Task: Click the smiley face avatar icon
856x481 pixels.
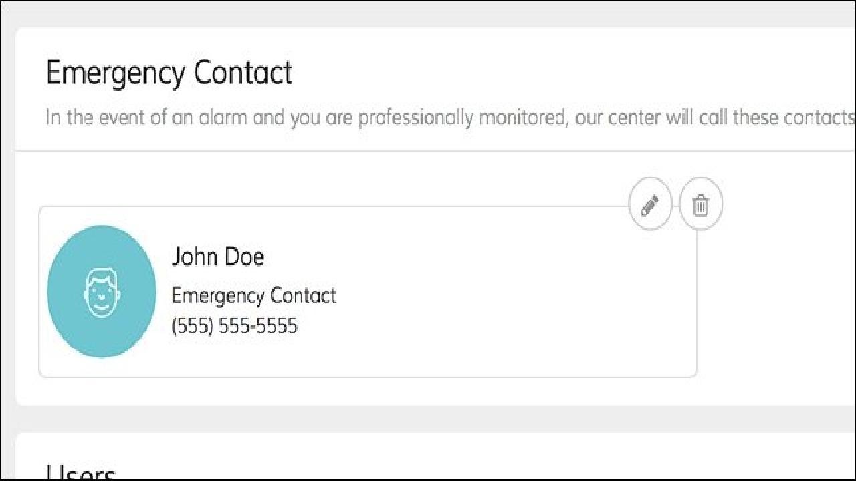Action: click(102, 291)
